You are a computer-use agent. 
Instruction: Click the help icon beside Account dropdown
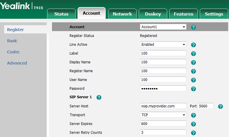coord(193,27)
